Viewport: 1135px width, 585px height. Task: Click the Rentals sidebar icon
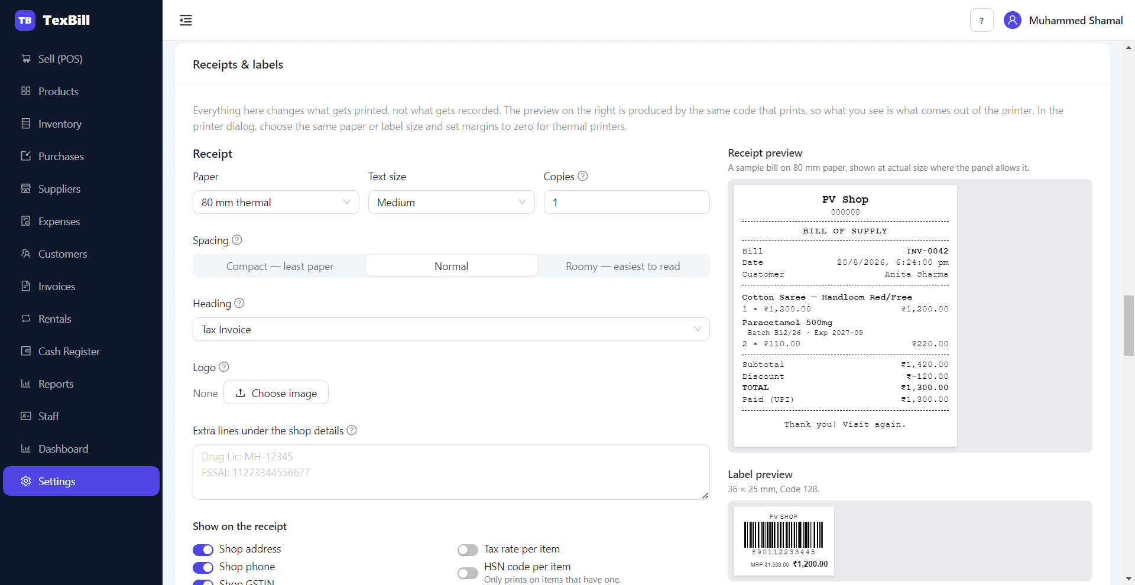coord(26,318)
